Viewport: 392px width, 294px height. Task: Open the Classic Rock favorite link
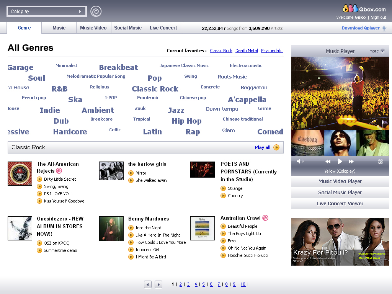(221, 51)
